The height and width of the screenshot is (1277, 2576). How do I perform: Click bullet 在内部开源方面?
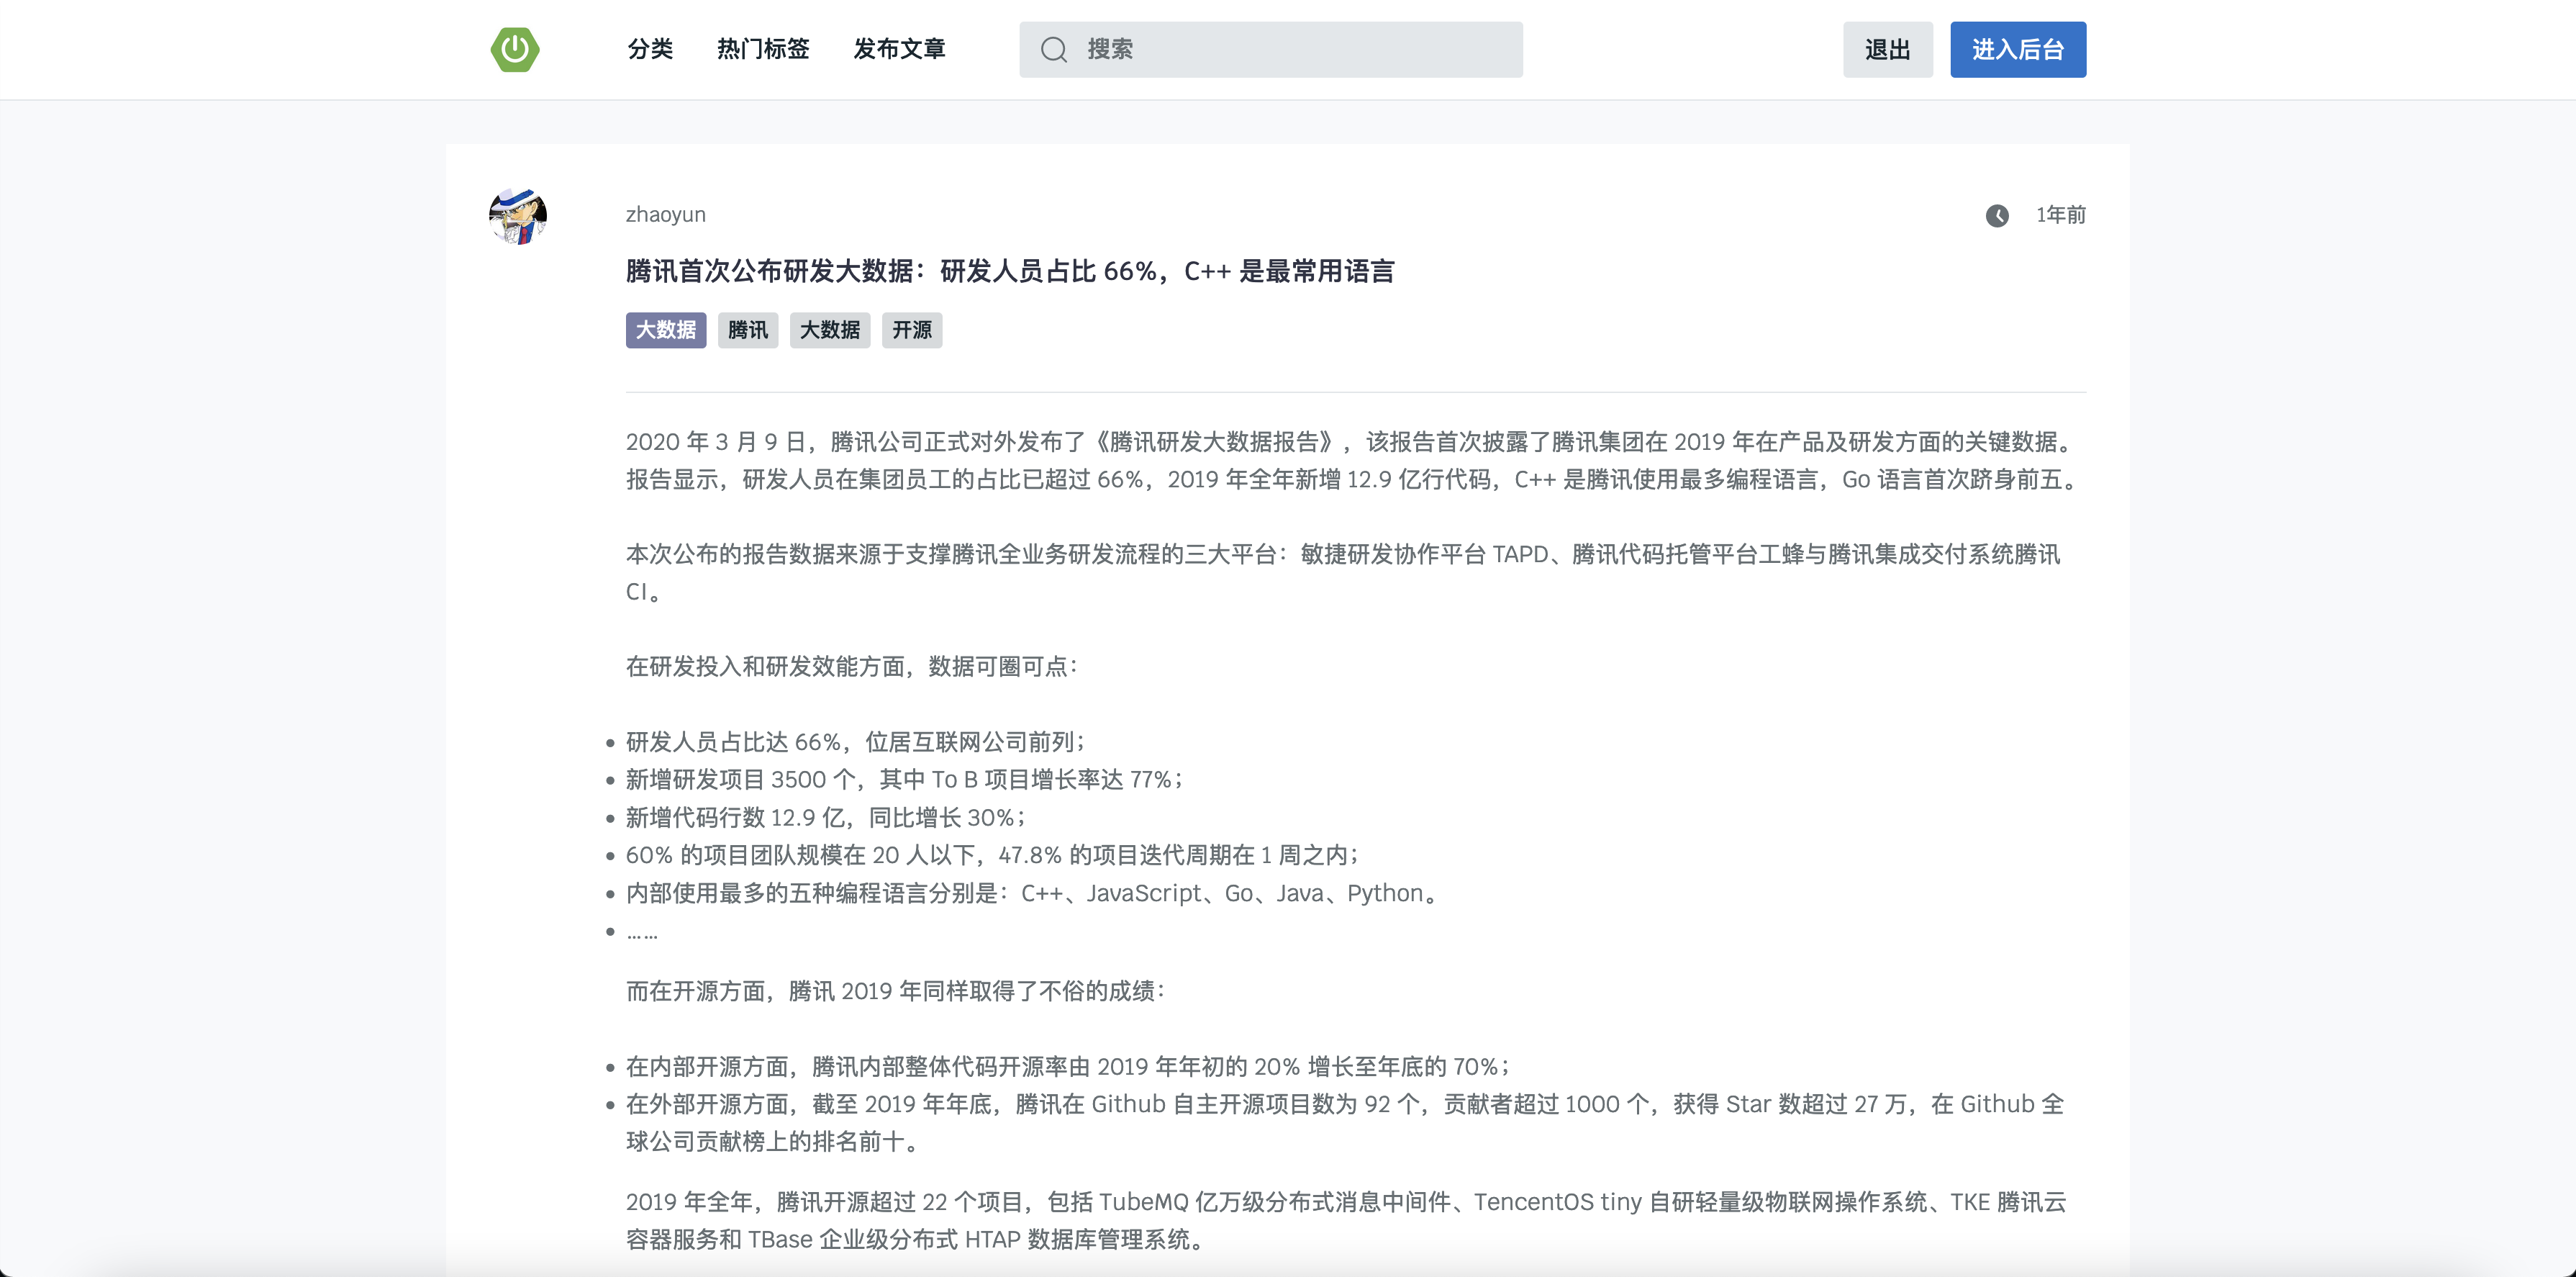tap(1069, 1066)
